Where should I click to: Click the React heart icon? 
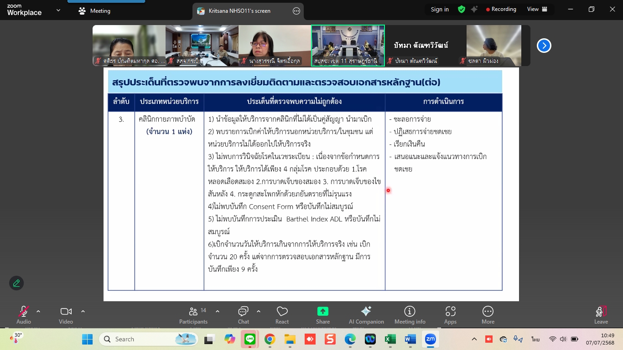pyautogui.click(x=282, y=315)
